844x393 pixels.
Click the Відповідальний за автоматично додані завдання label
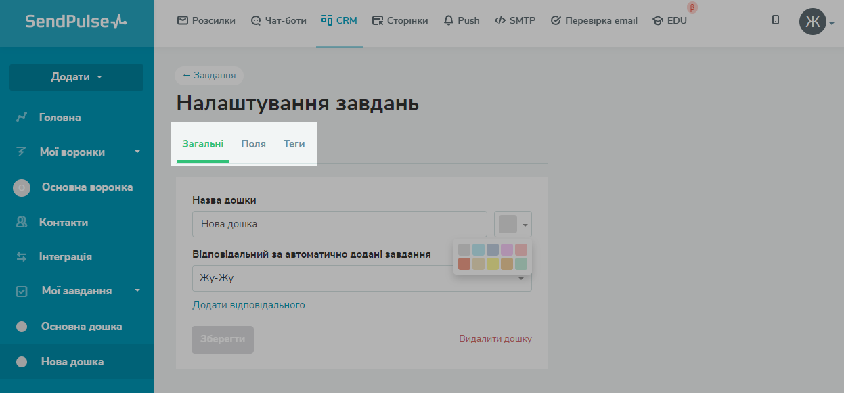point(311,254)
